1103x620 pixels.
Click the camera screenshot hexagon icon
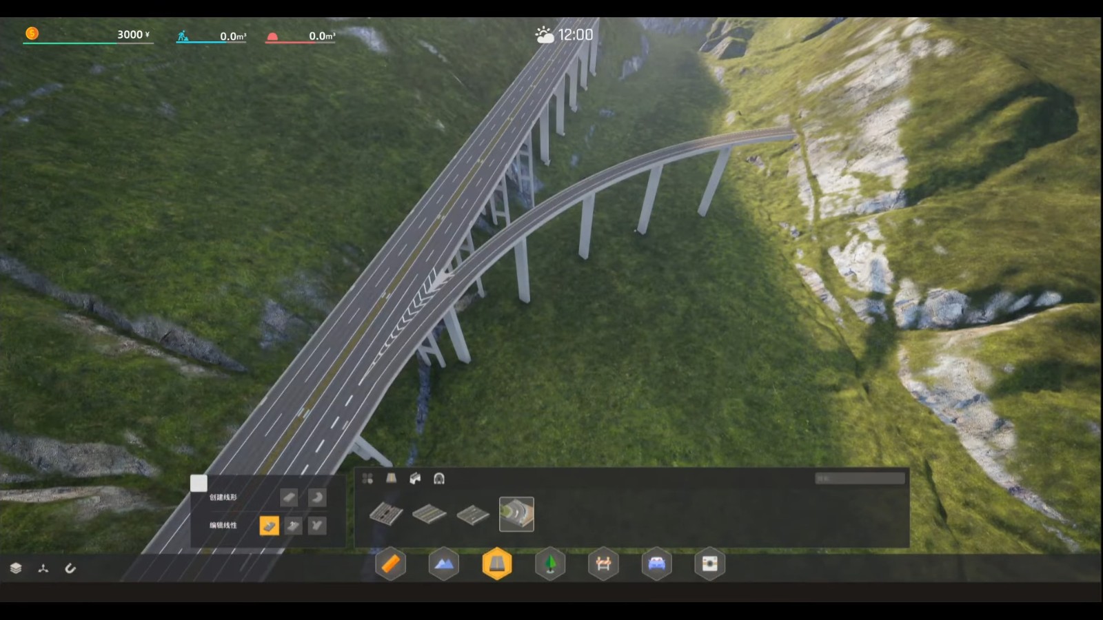[x=709, y=564]
